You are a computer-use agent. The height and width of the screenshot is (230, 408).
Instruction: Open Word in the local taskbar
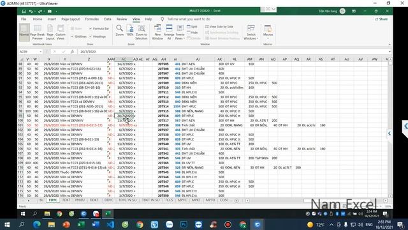coord(96,224)
